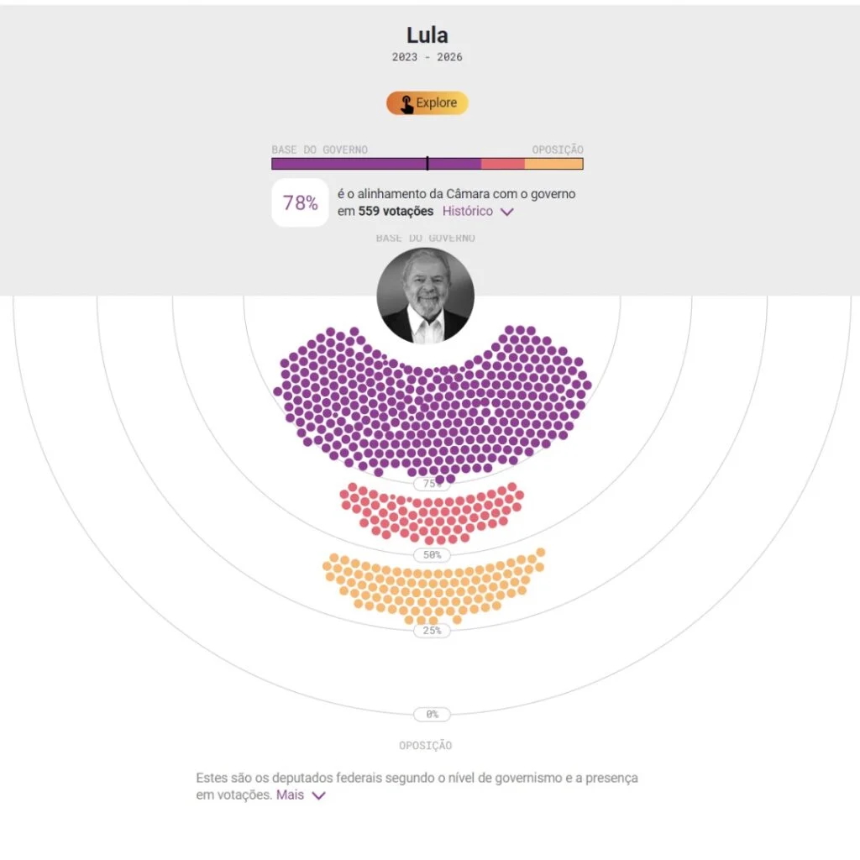860x860 pixels.
Task: Click the hand pointer icon in Explore
Action: 406,104
